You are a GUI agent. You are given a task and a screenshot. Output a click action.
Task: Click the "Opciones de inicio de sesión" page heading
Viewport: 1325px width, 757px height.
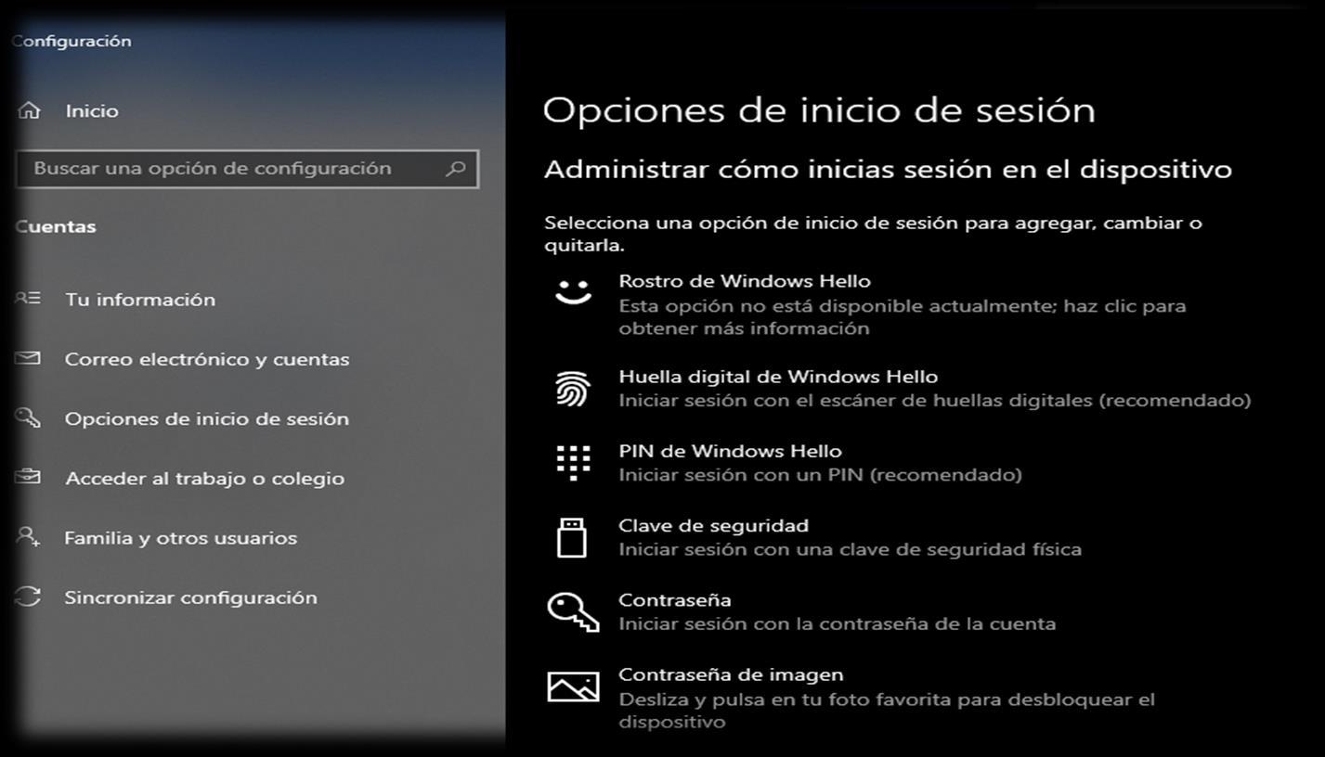point(819,109)
